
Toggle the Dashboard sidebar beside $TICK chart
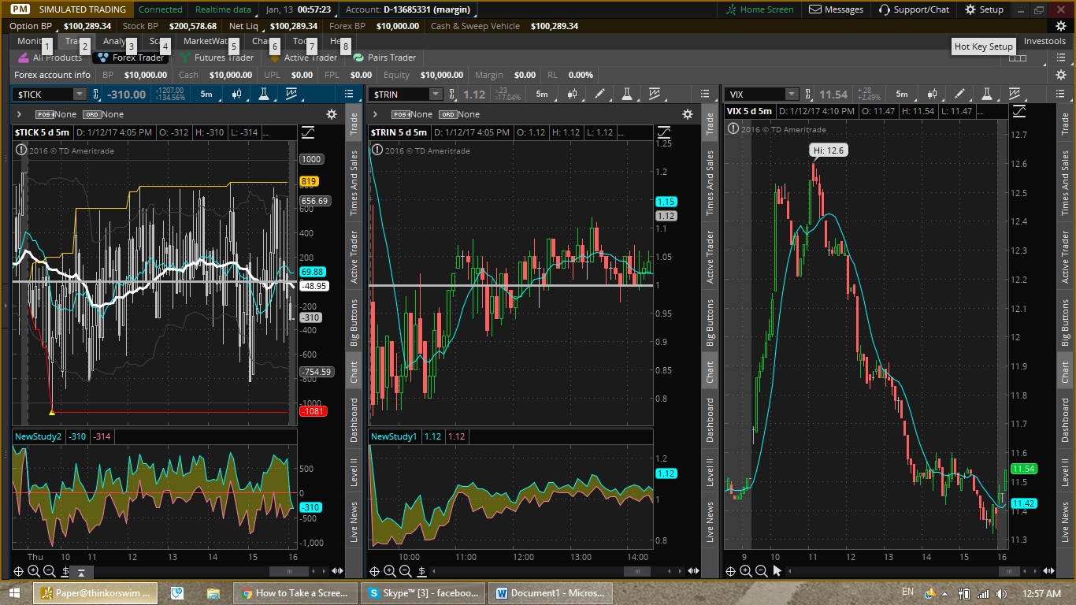tap(354, 420)
